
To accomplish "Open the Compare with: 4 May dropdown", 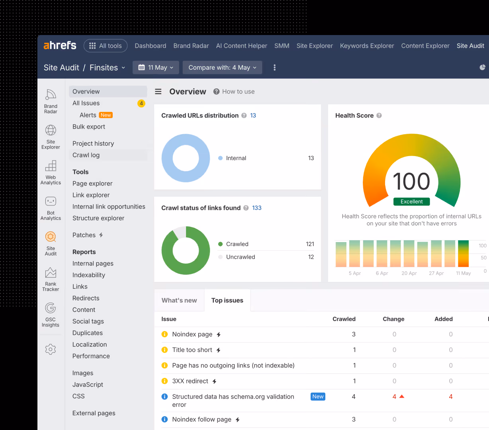I will pyautogui.click(x=223, y=68).
